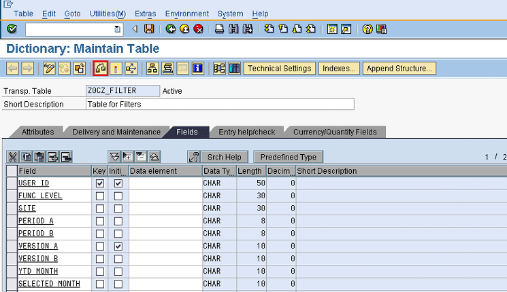Uncheck the Key checkbox for USER_ID
507x292 pixels.
pyautogui.click(x=100, y=183)
